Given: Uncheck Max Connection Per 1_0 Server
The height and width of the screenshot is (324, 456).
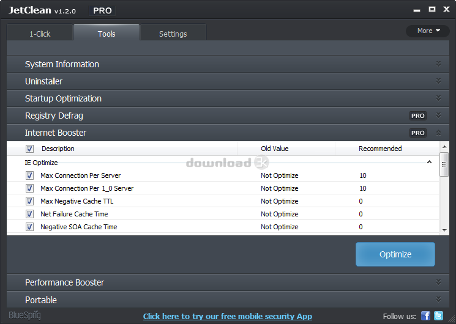Looking at the screenshot, I should (x=29, y=188).
